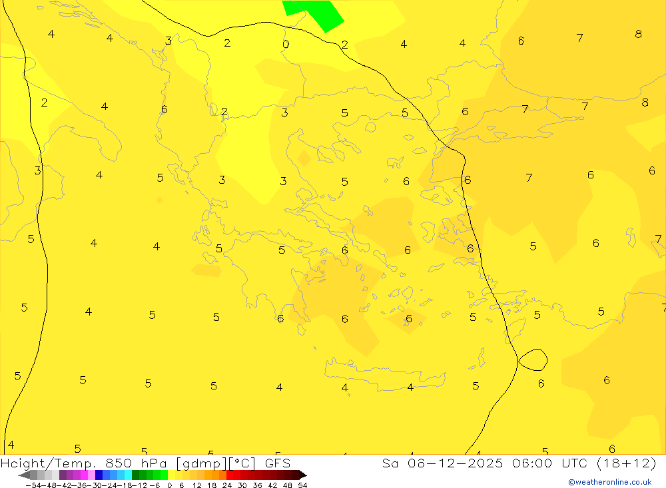The height and width of the screenshot is (488, 666).
Task: Pick the dark green legend swatch at -12
Action: point(135,475)
